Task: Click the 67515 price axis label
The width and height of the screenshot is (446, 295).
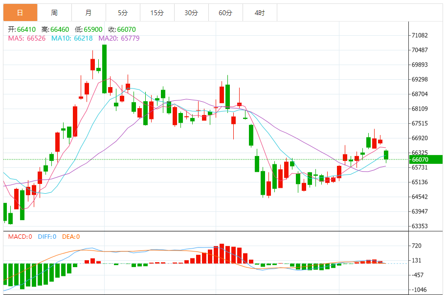Action: (420, 123)
